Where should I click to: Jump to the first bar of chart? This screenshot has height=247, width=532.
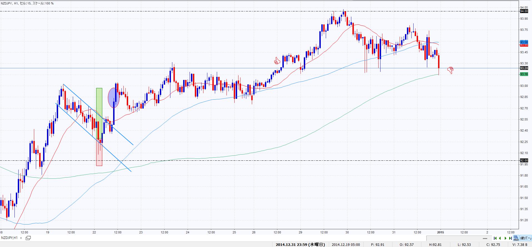(495, 238)
